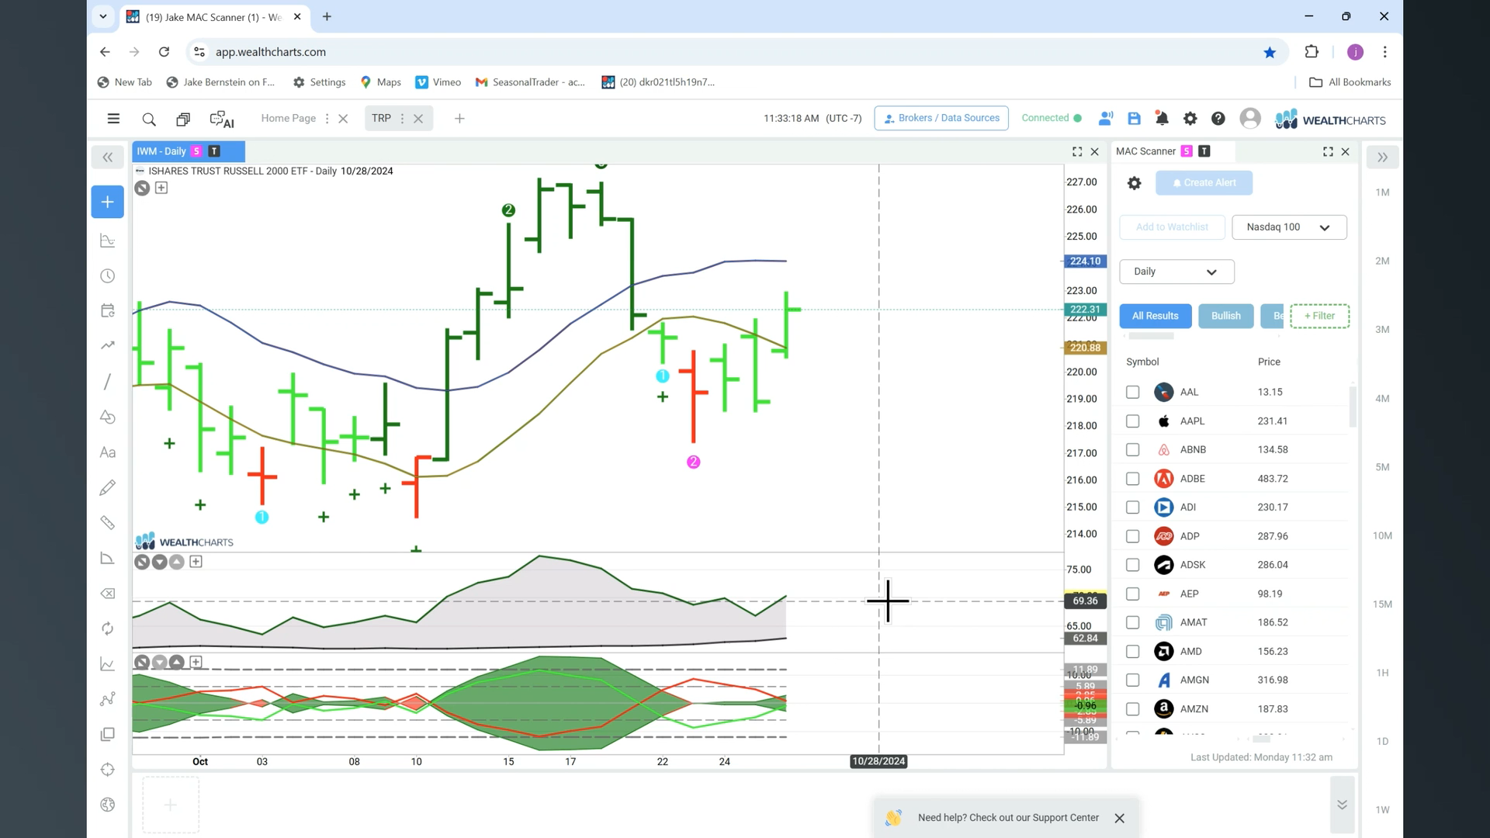Click the blue add-chart plus button
Image resolution: width=1490 pixels, height=838 pixels.
pos(107,202)
